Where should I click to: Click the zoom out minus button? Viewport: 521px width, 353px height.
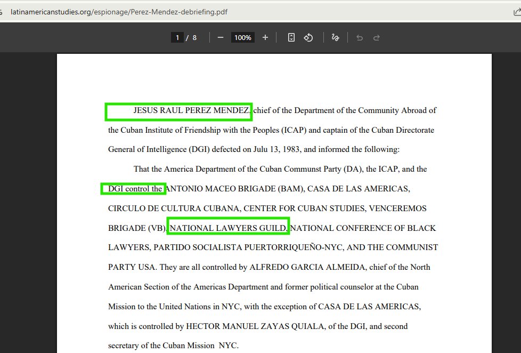(221, 38)
